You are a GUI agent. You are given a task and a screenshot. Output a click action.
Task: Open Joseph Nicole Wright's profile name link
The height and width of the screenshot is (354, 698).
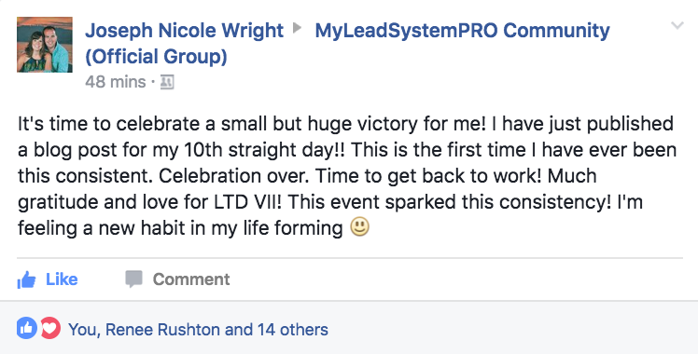click(x=184, y=31)
